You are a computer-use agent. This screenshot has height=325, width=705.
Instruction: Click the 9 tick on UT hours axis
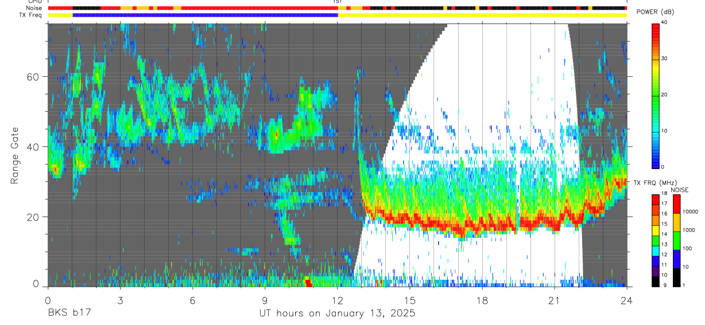[x=265, y=300]
